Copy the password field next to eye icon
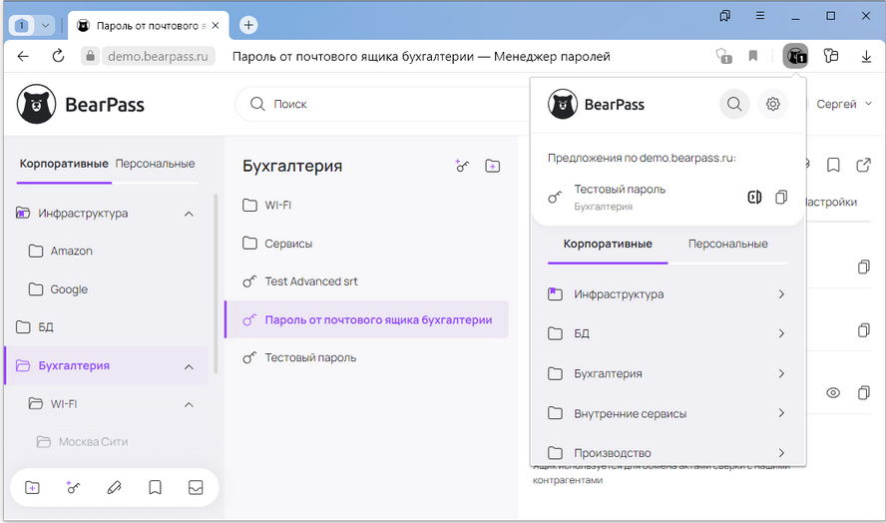Image resolution: width=886 pixels, height=523 pixels. point(863,392)
